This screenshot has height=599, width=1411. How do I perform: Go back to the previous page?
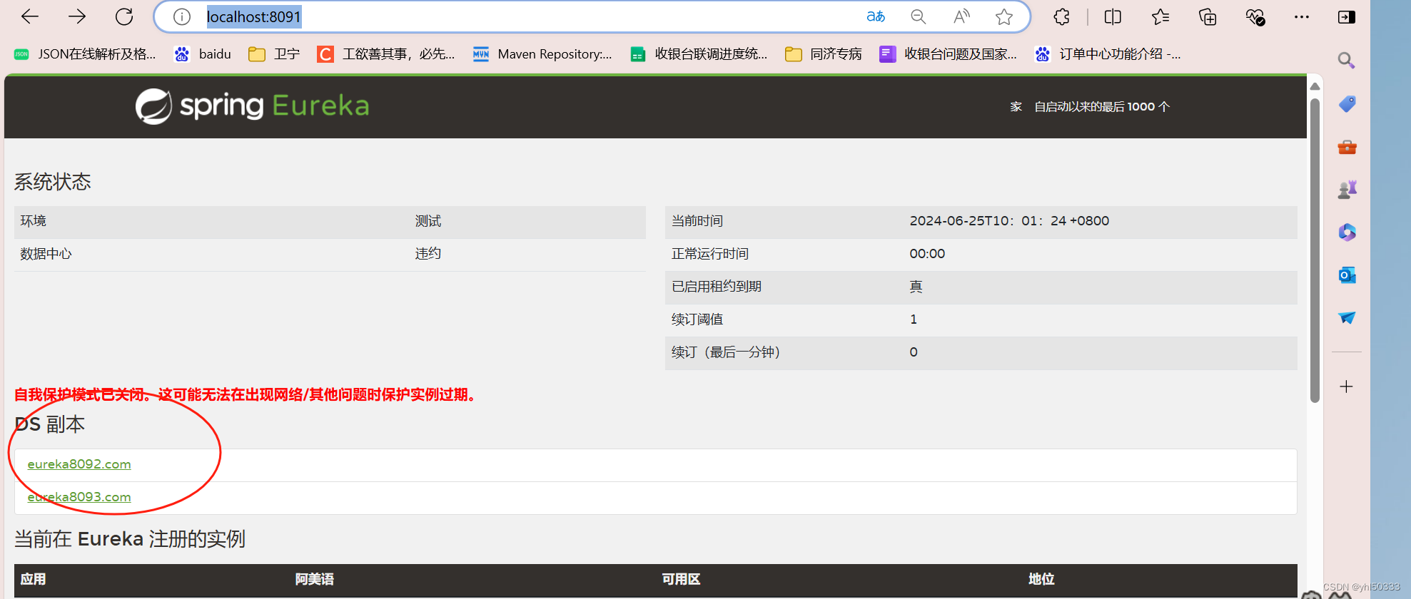[x=30, y=16]
